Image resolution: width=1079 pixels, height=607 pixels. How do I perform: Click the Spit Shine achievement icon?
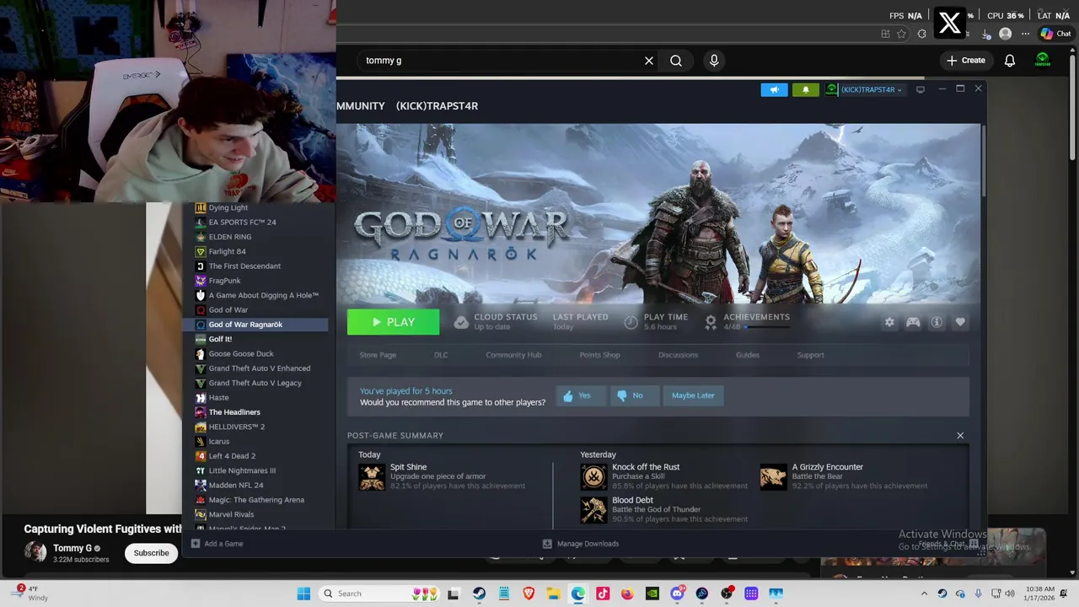click(x=372, y=476)
